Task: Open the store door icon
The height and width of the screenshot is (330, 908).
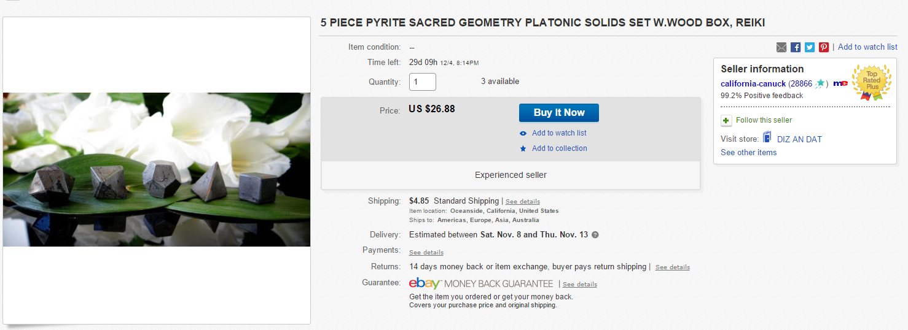Action: point(767,138)
